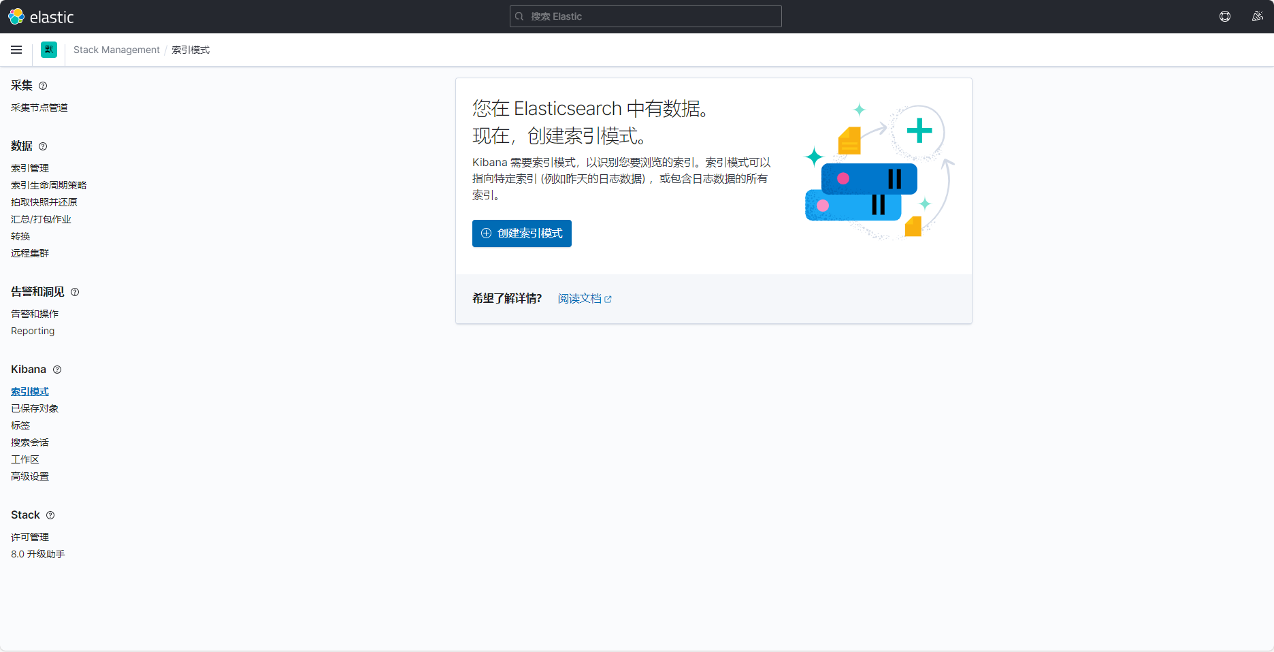Viewport: 1274px width, 652px height.
Task: Open the green space avatar selector
Action: (49, 50)
